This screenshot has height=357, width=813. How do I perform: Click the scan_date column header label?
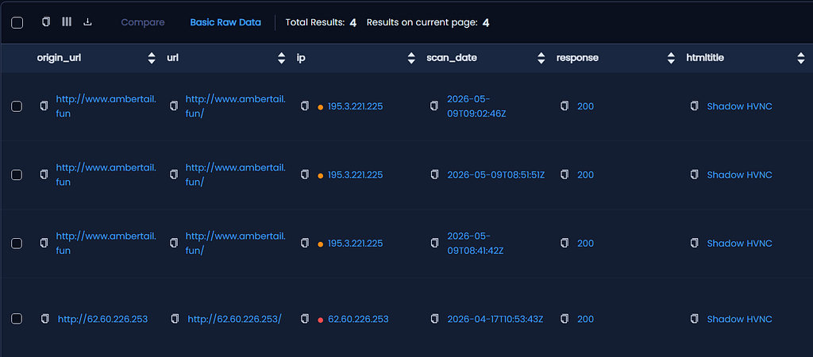tap(452, 58)
